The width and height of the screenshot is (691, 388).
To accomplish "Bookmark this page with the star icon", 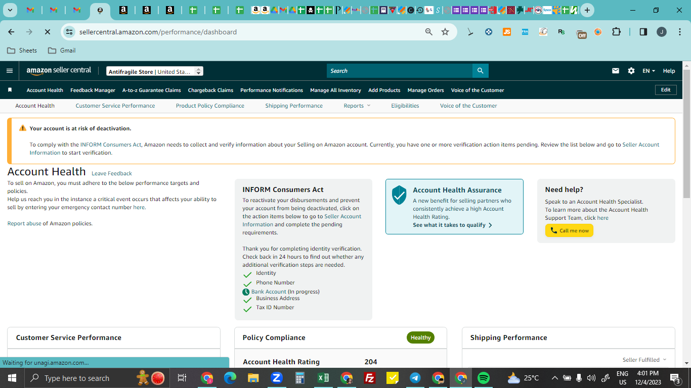I will click(445, 32).
